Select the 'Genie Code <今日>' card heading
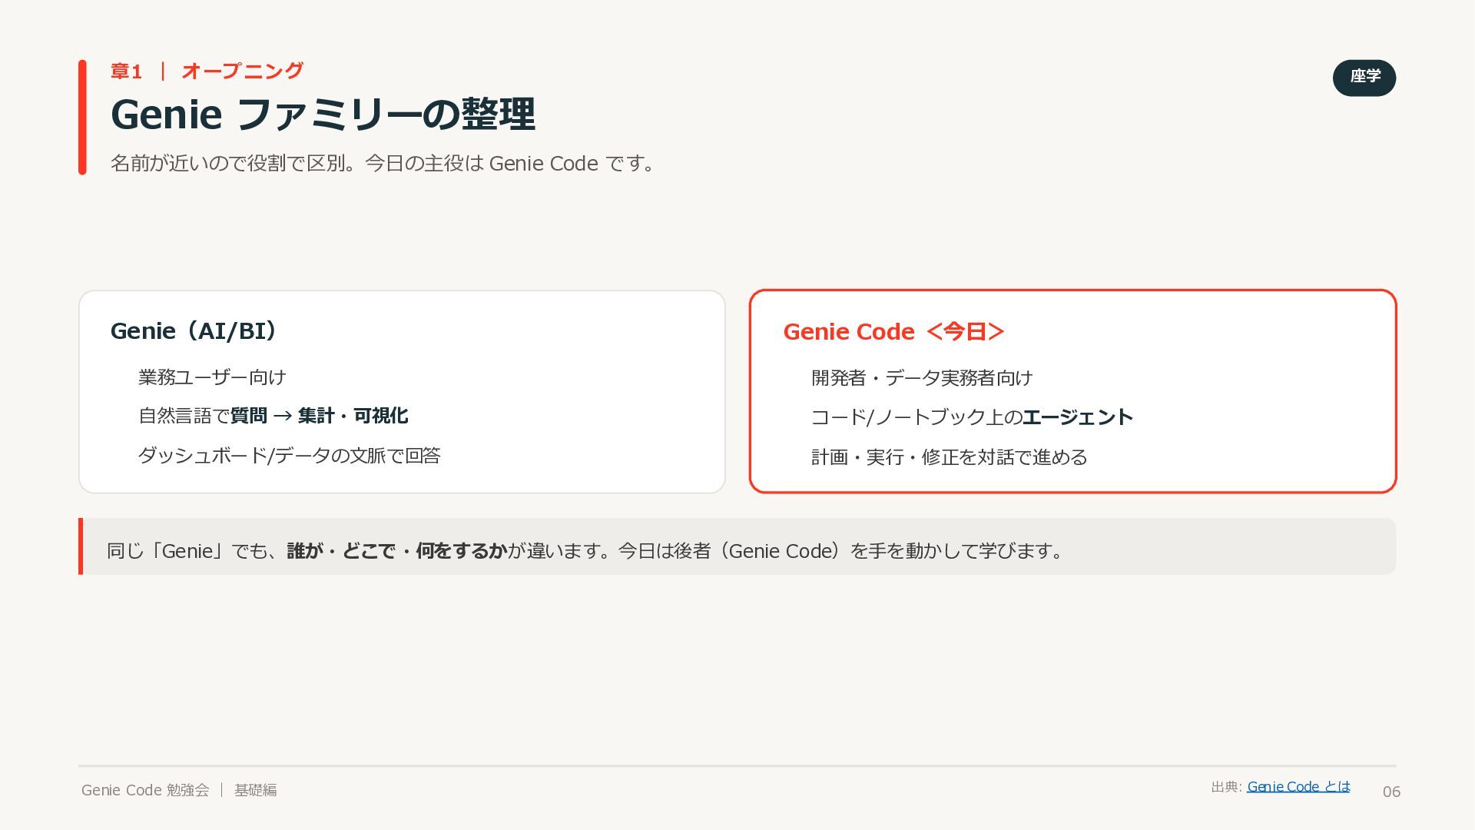 894,332
